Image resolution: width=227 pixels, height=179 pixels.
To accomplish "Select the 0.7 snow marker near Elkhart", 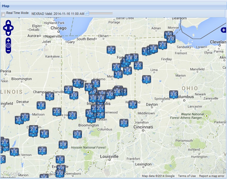I will click(111, 50).
